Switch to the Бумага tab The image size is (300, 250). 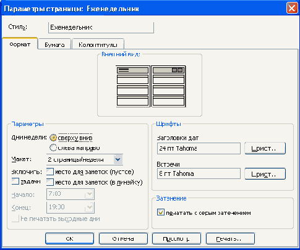[x=54, y=44]
